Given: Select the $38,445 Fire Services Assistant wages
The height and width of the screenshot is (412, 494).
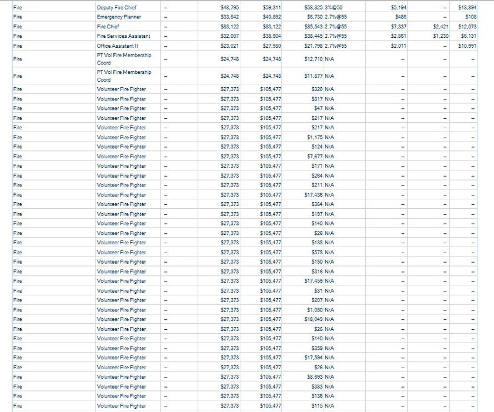Looking at the screenshot, I should (x=314, y=36).
